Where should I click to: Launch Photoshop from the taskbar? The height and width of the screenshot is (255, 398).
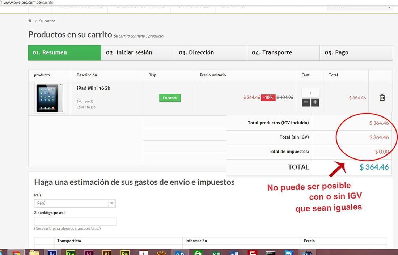point(52,253)
